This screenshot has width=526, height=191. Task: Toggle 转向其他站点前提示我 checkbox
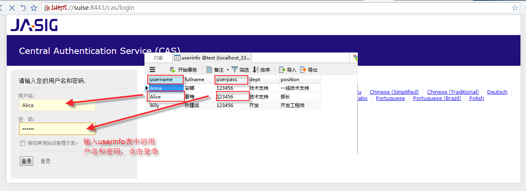tap(23, 143)
